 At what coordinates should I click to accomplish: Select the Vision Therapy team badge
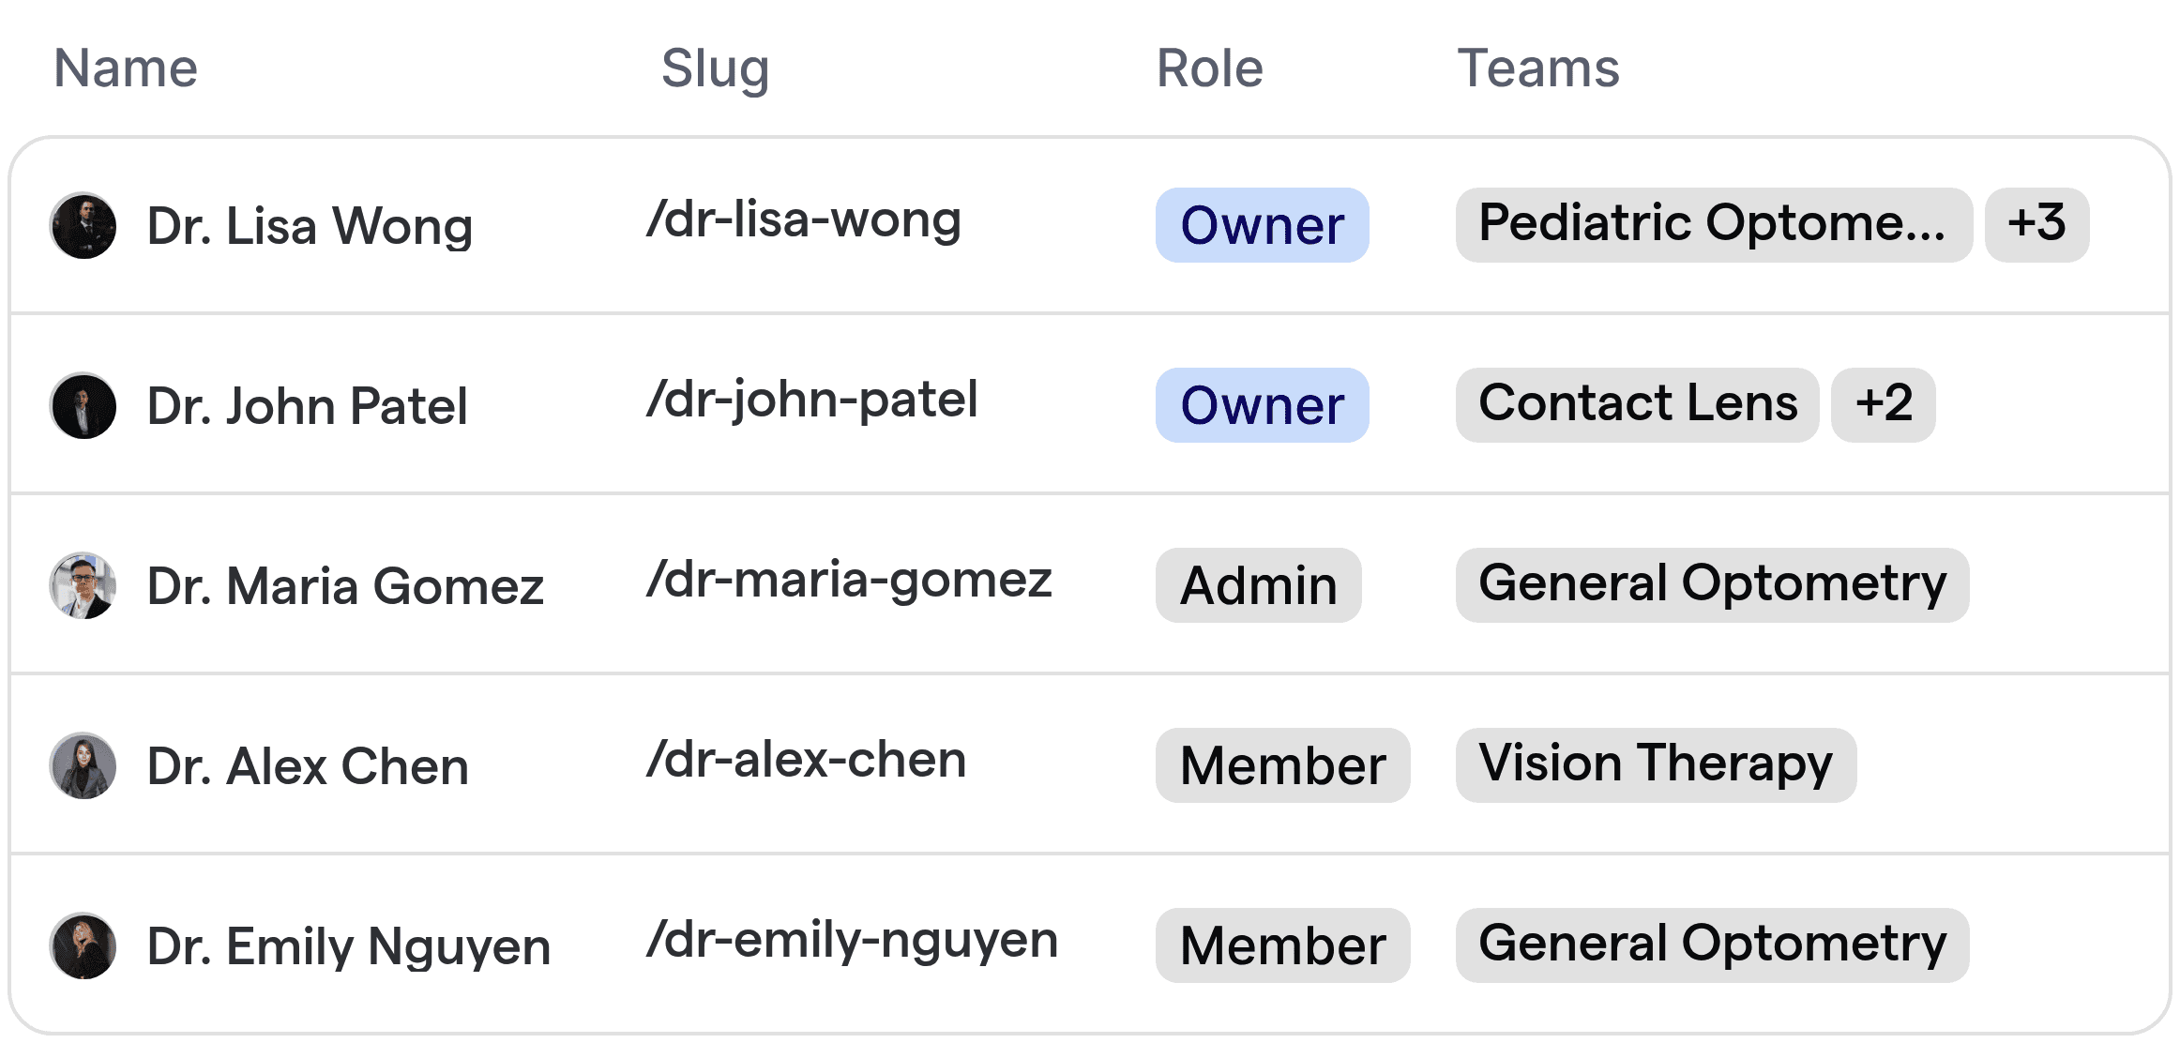pos(1656,765)
